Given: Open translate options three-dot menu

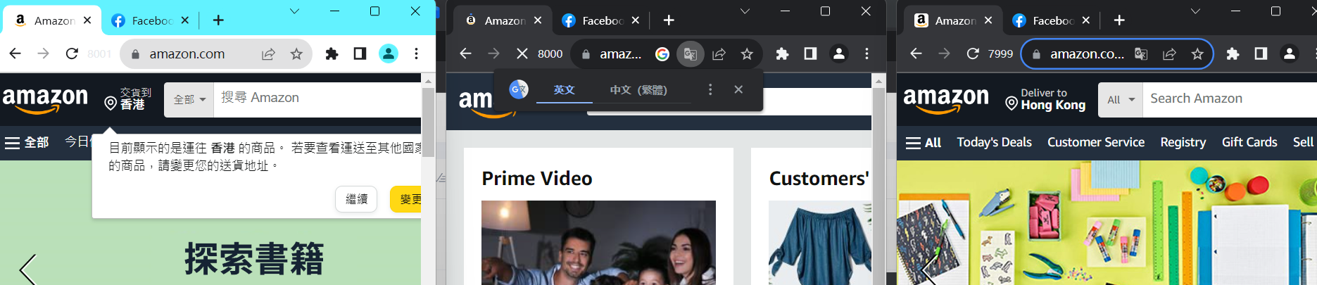Looking at the screenshot, I should 710,89.
